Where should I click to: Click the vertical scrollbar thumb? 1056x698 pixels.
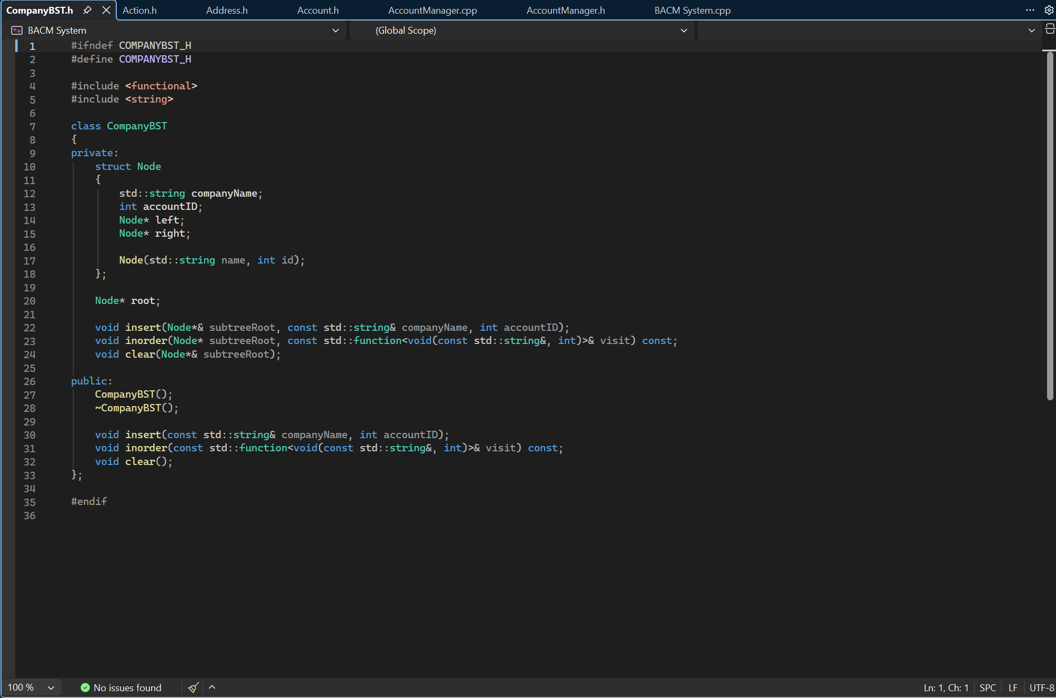(1050, 226)
